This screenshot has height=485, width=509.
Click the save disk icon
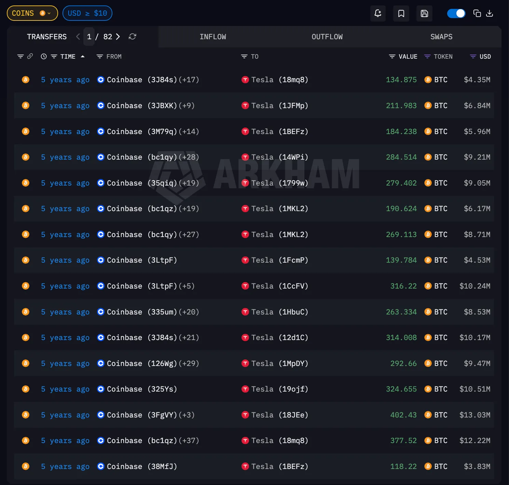click(x=424, y=13)
